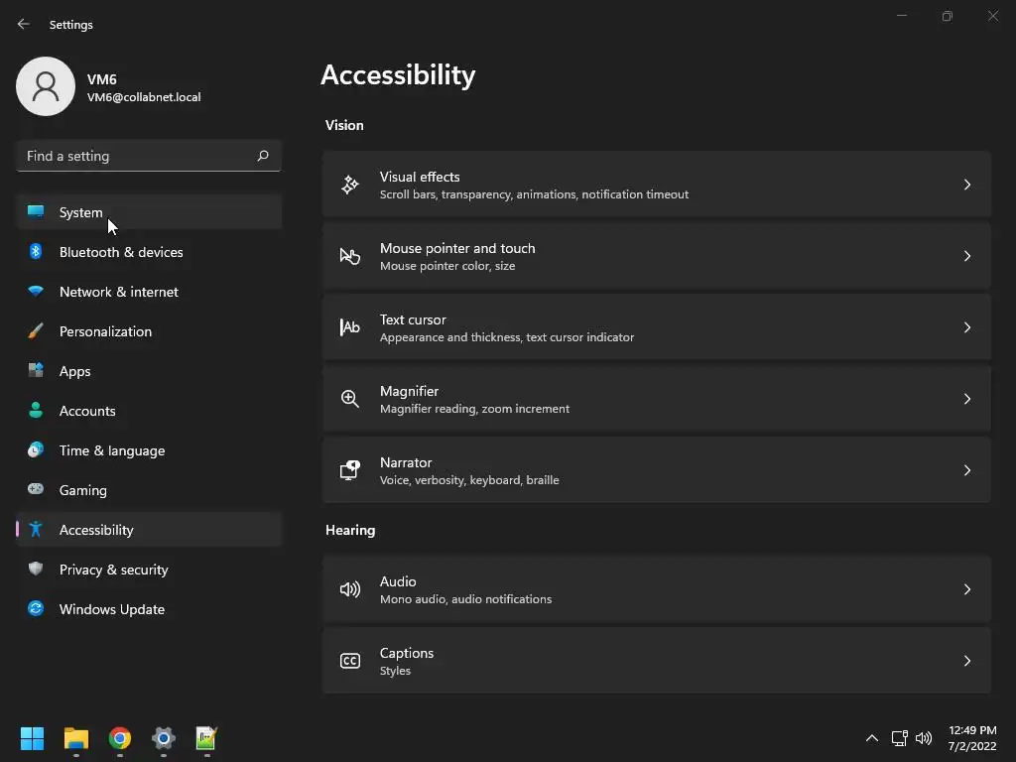Click the Bluetooth icon in the sidebar

pyautogui.click(x=36, y=252)
